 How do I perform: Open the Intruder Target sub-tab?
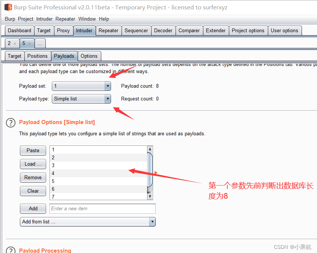coord(15,56)
